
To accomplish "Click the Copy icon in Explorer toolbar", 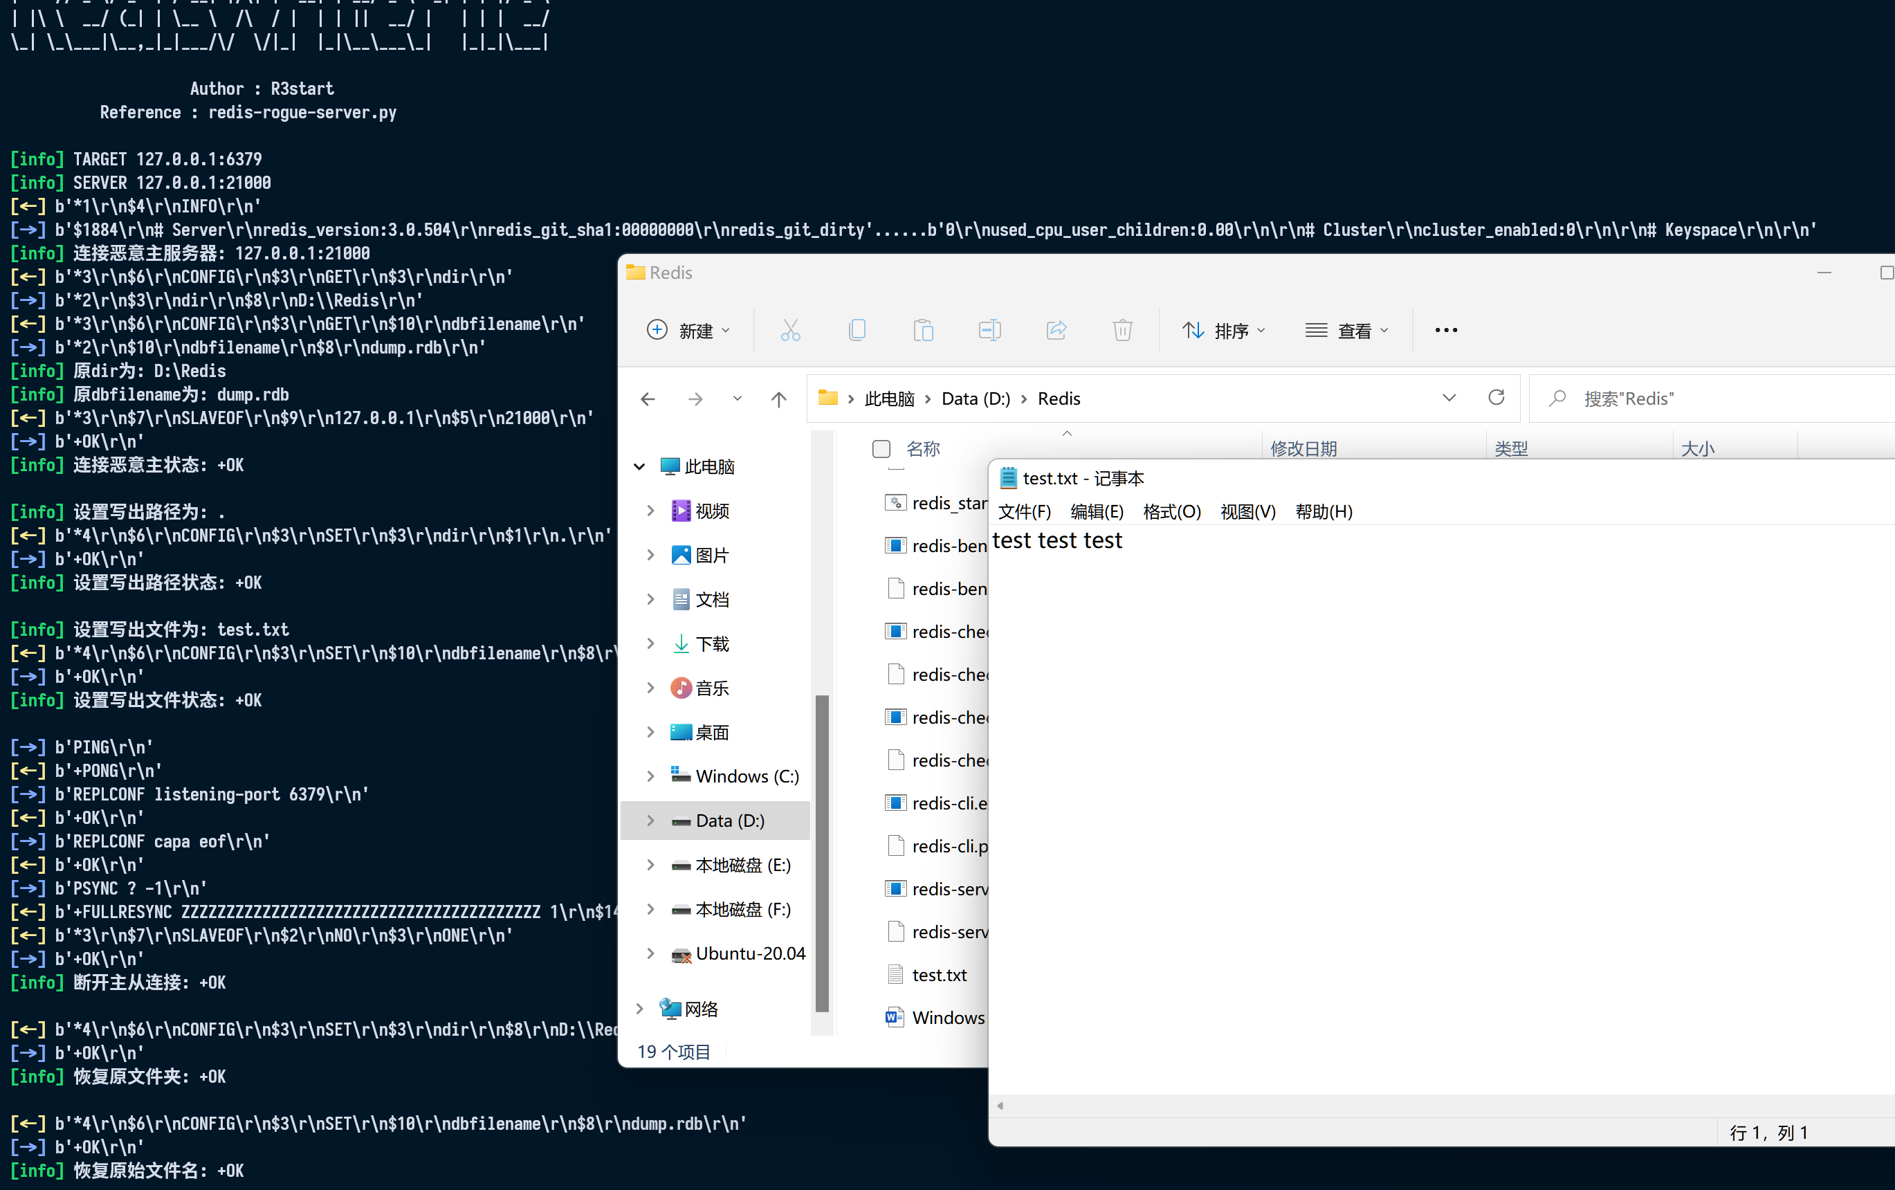I will coord(857,330).
